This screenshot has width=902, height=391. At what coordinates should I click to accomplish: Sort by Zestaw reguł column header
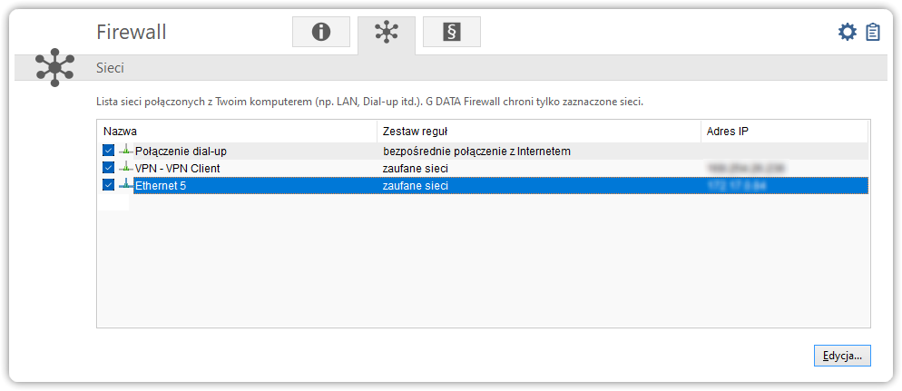(538, 132)
